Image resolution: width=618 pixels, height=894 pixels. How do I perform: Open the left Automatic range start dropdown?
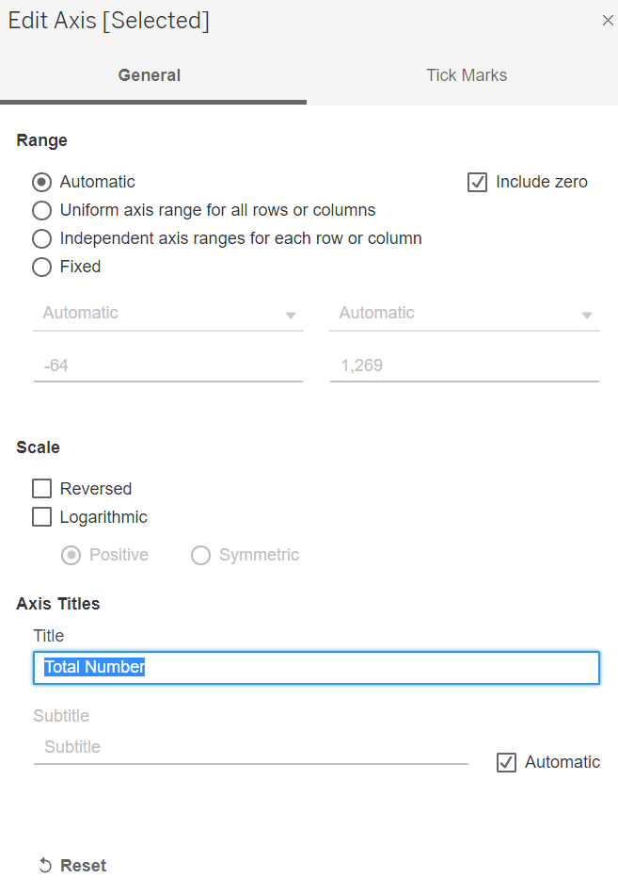point(168,314)
